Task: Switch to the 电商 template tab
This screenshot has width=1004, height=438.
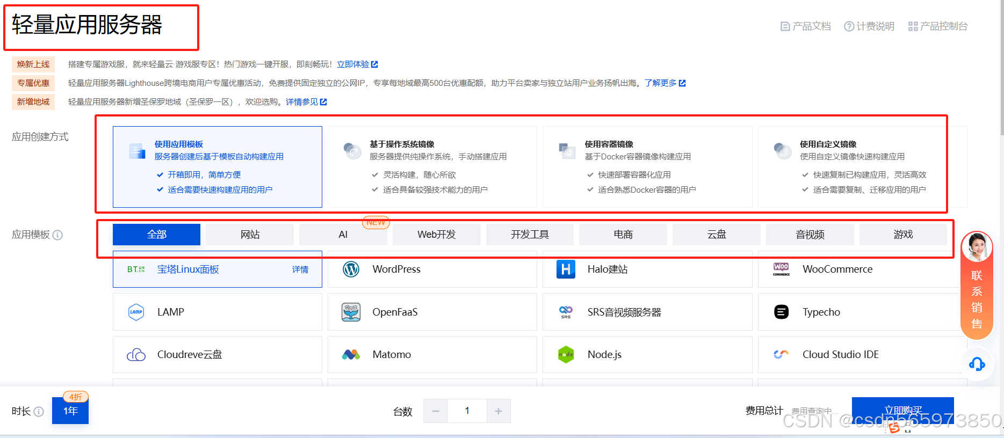Action: click(x=623, y=235)
